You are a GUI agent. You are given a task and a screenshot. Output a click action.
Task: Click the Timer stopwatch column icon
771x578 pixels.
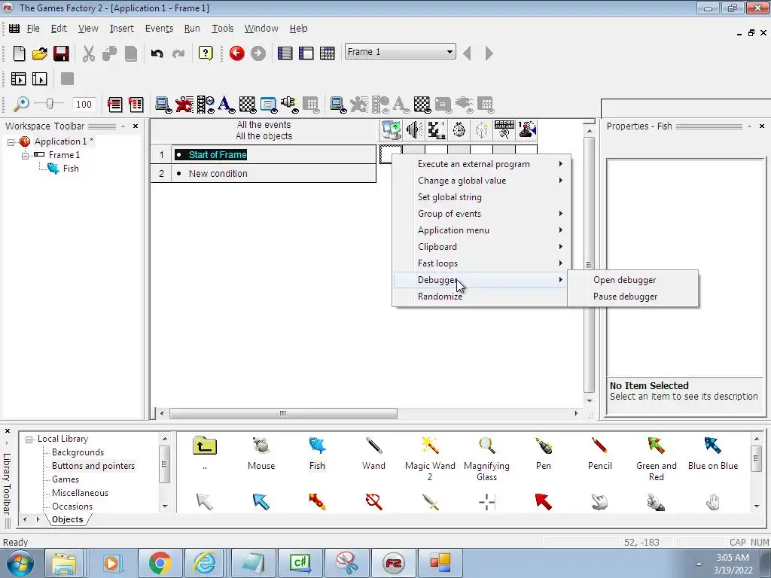pyautogui.click(x=459, y=130)
